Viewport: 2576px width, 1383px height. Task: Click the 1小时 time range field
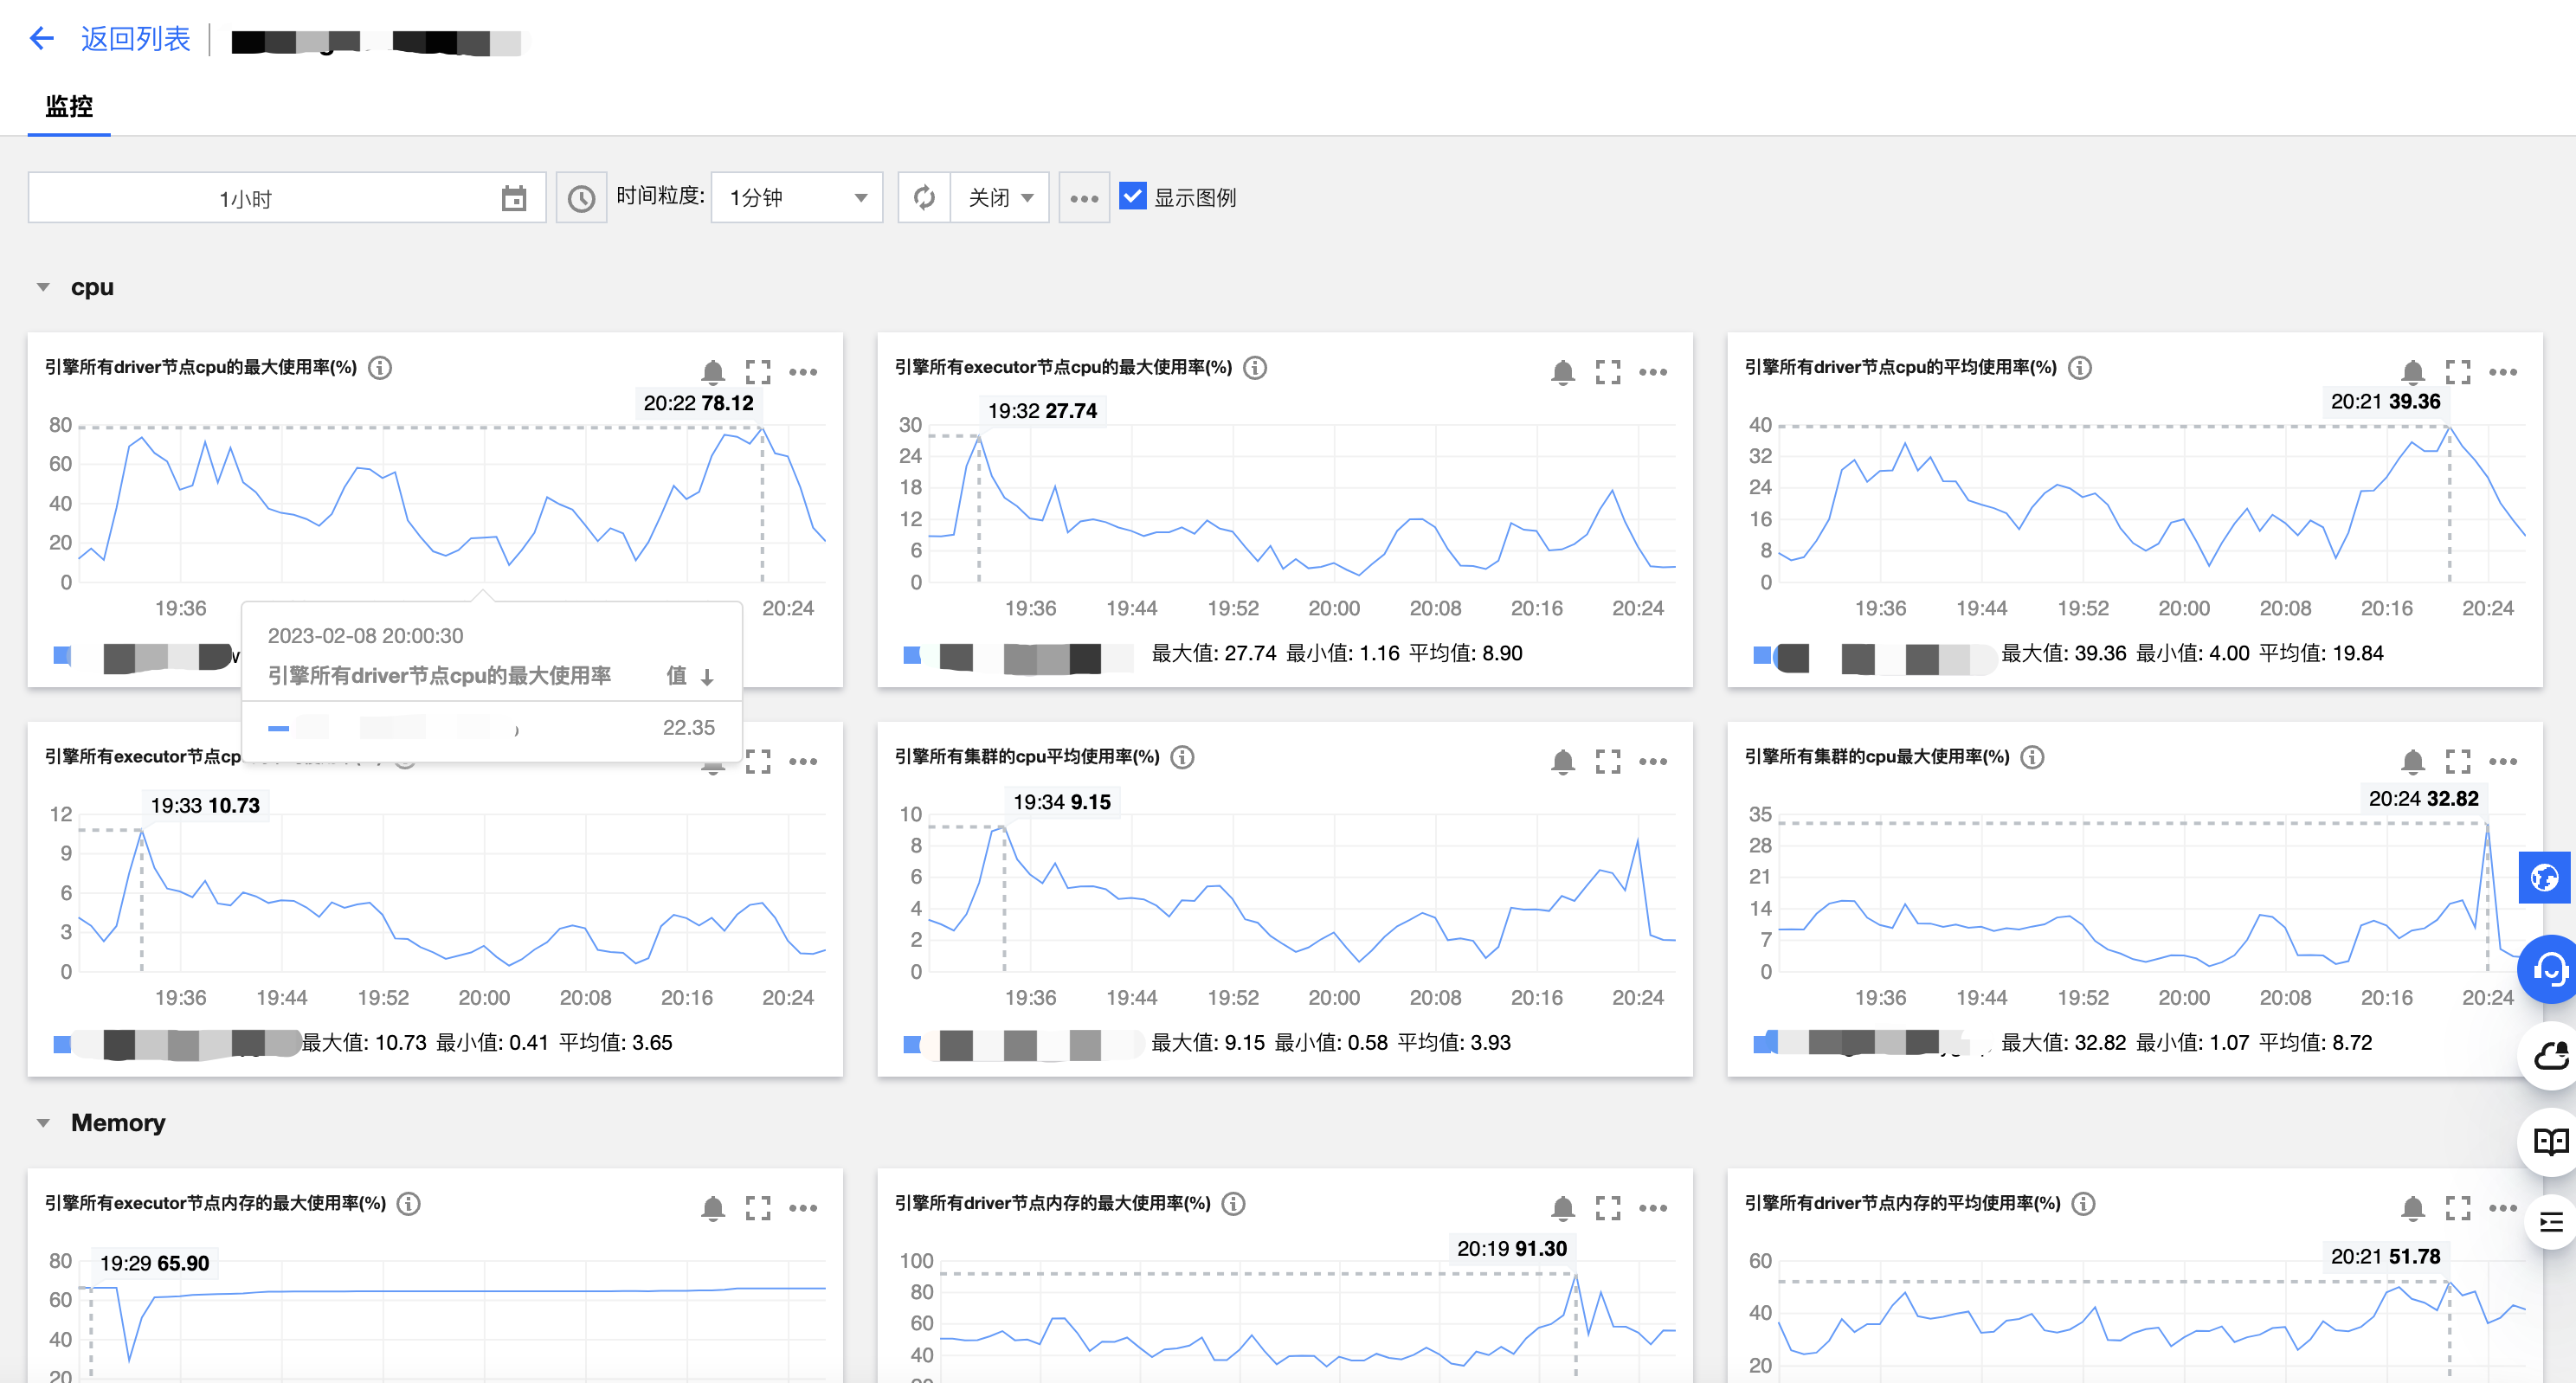(x=246, y=198)
